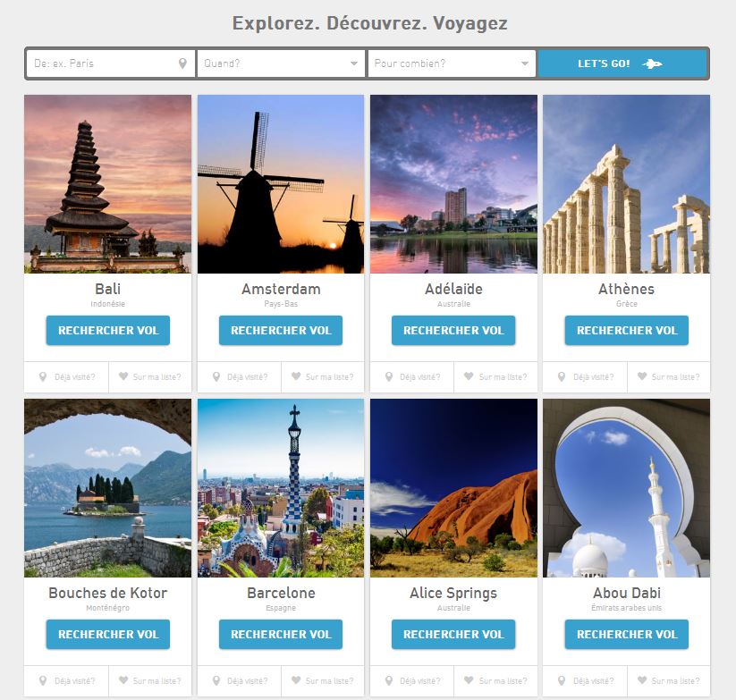Viewport: 736px width, 700px height.
Task: Click the heart icon under Barcelone
Action: [296, 680]
